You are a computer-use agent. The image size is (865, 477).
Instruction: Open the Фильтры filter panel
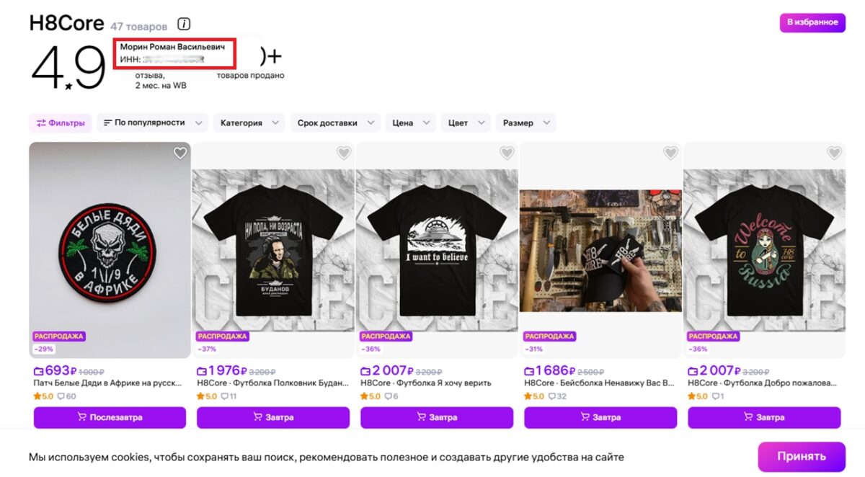(x=61, y=123)
